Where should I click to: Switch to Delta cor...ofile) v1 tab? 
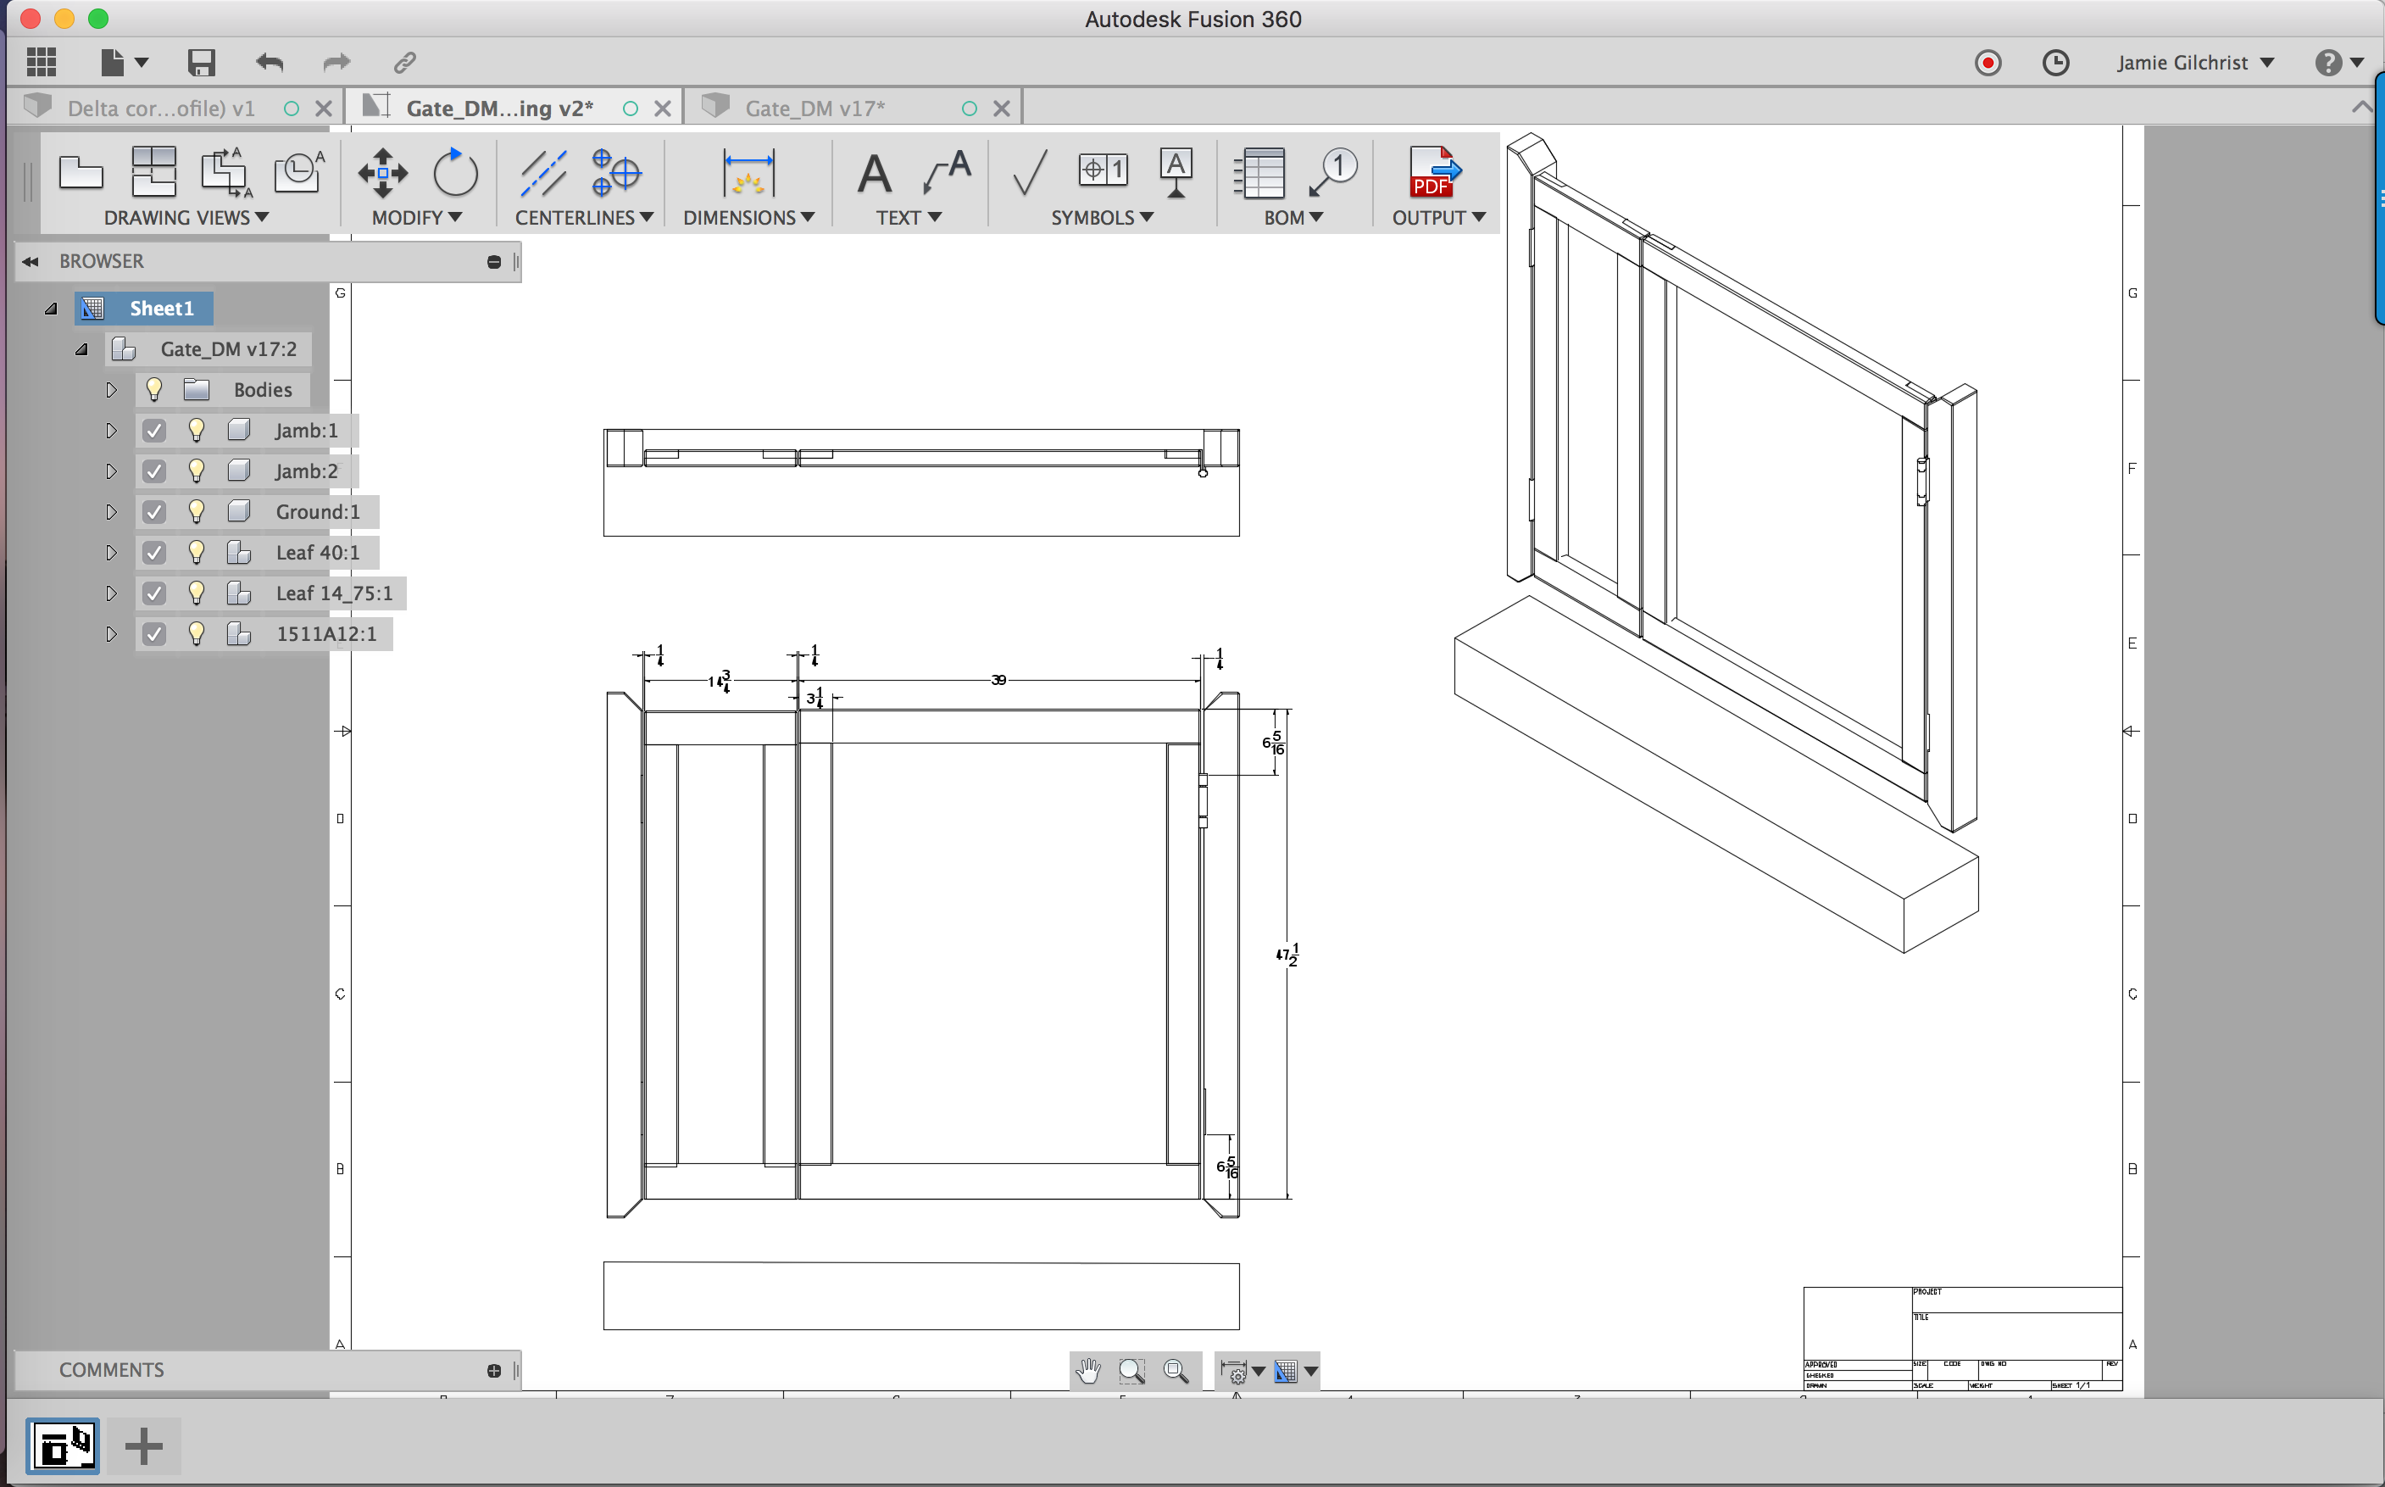[160, 109]
